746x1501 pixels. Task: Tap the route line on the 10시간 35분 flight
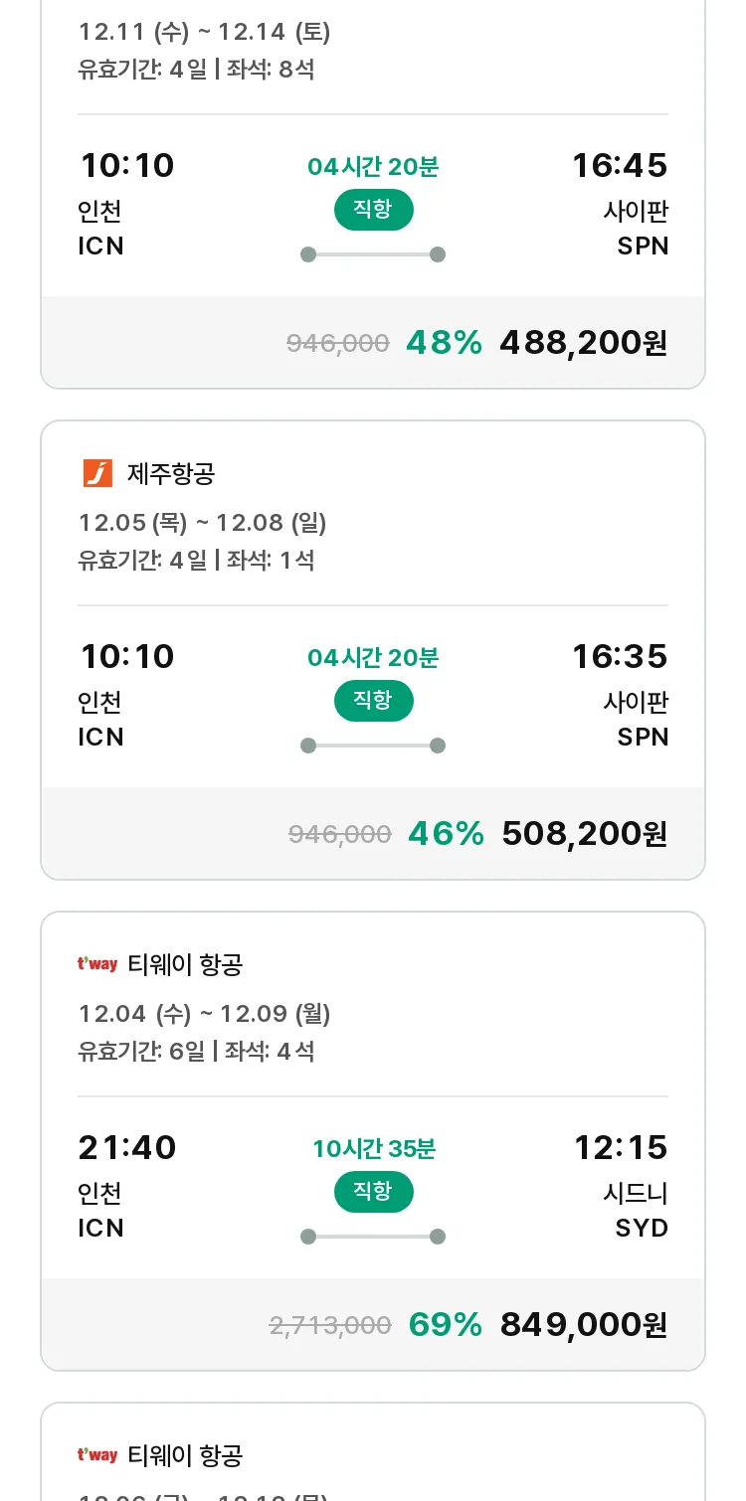(373, 1237)
